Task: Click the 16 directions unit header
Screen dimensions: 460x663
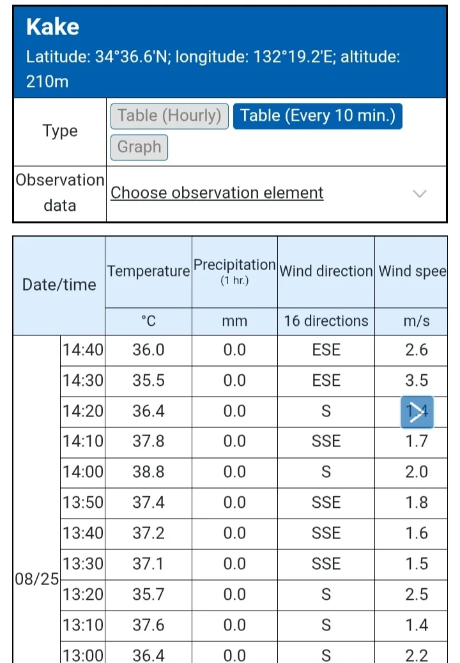Action: tap(326, 321)
